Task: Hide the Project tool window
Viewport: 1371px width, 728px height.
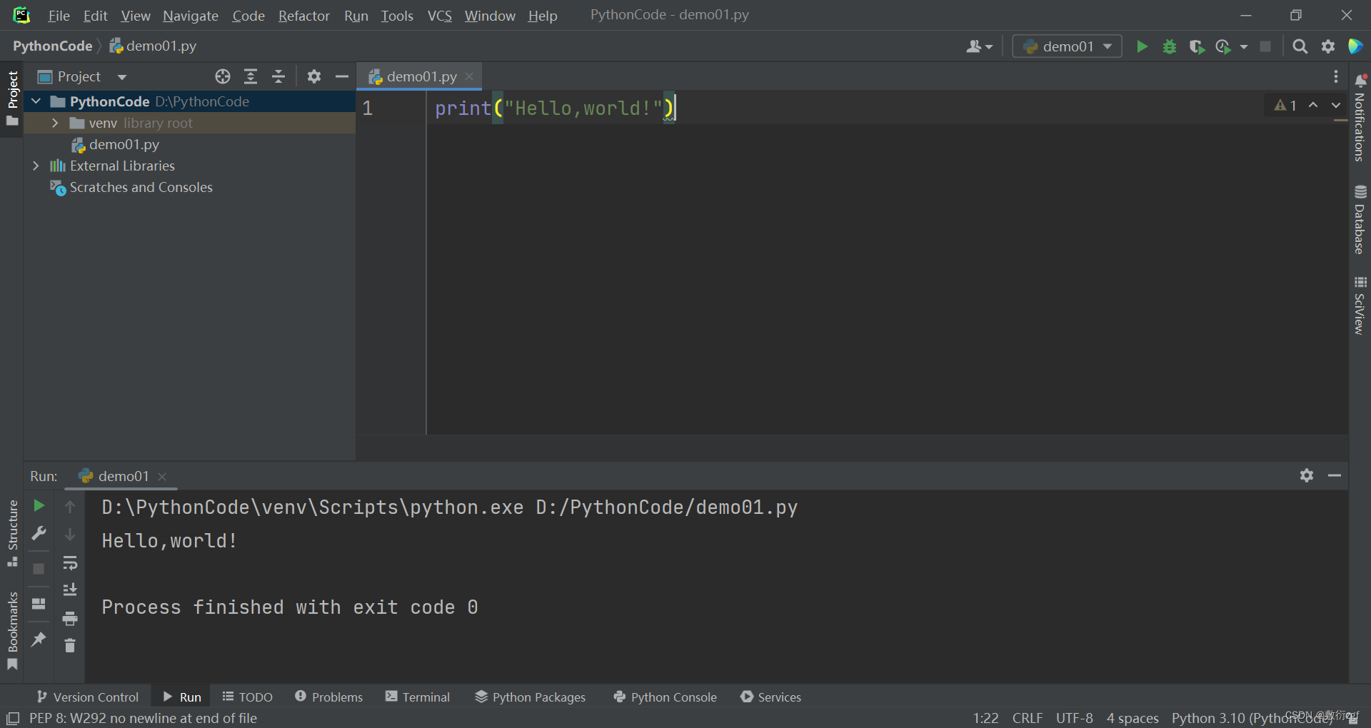Action: 342,76
